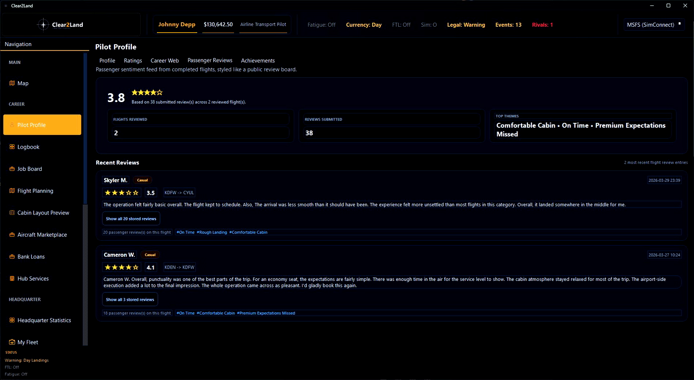Screen dimensions: 694x380
Task: Select Logbook in the sidebar
Action: pos(42,147)
